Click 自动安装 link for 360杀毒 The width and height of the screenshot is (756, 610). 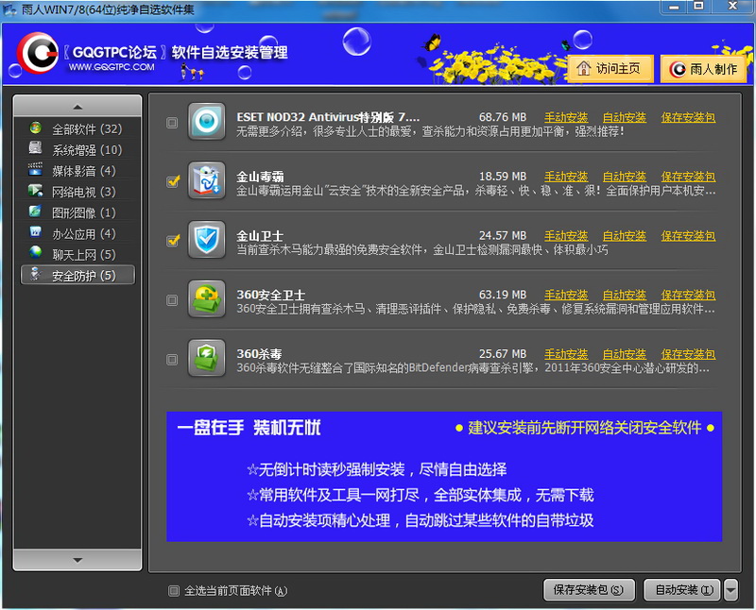click(625, 354)
